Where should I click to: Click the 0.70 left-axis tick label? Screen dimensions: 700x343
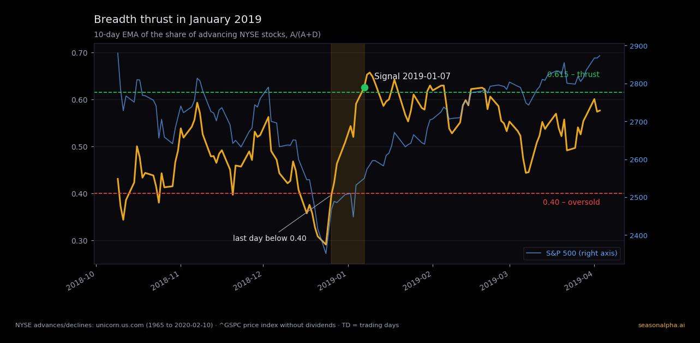[79, 53]
